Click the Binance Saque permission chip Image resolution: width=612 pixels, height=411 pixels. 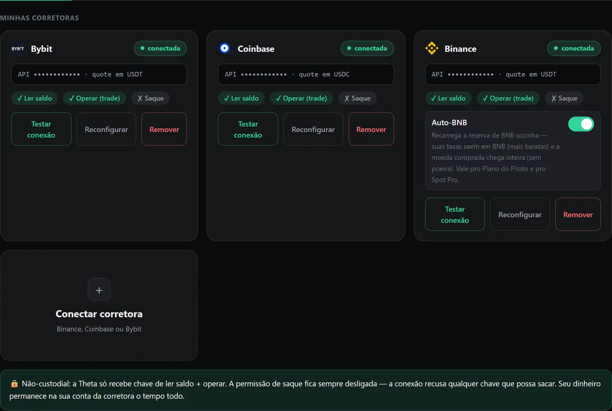coord(564,98)
